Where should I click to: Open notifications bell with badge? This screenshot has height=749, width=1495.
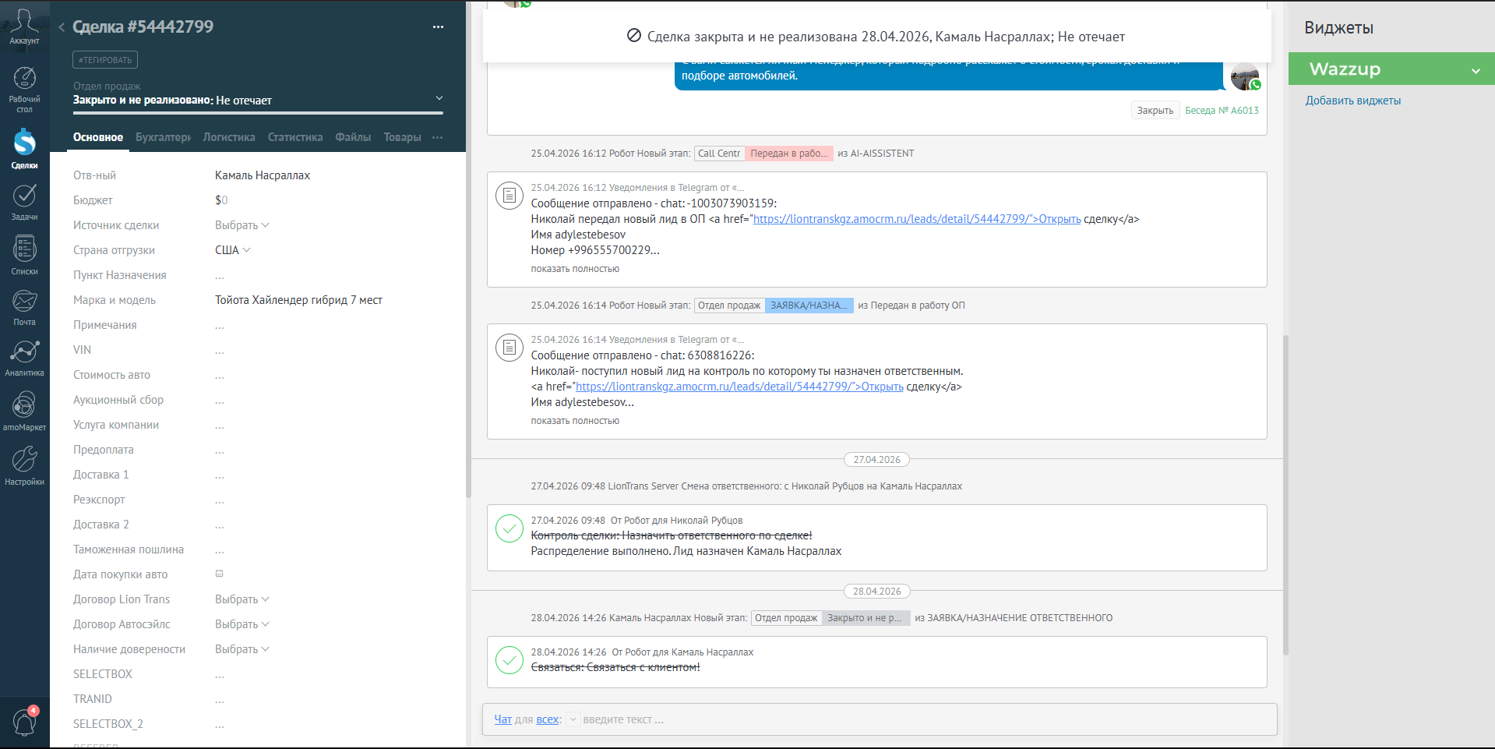(24, 722)
